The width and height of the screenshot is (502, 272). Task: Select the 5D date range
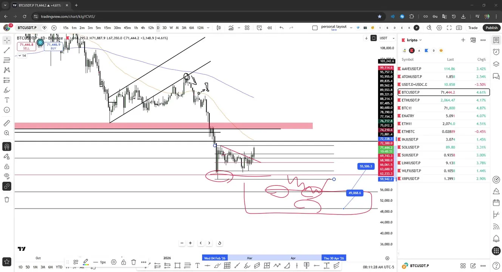[x=28, y=267]
